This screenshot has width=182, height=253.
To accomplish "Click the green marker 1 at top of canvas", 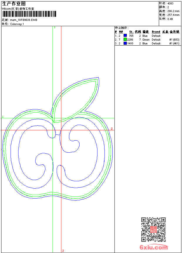I will pyautogui.click(x=55, y=27).
